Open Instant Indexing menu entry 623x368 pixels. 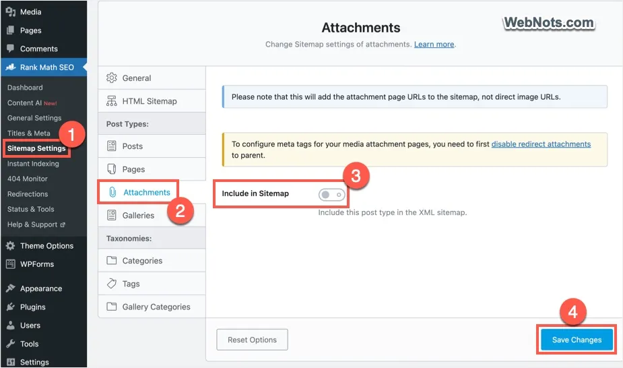click(x=33, y=164)
